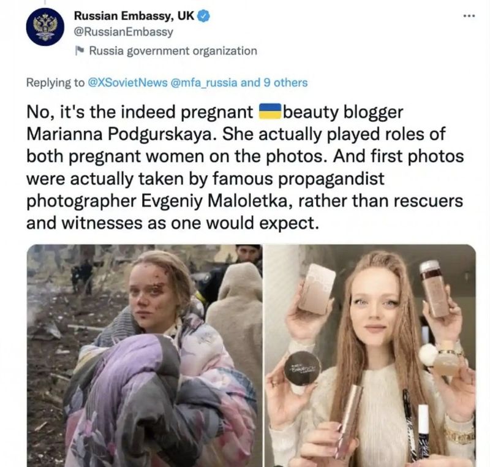Expand the 'and 9 others' recipients list
Viewport: 490px width, 467px height.
274,83
